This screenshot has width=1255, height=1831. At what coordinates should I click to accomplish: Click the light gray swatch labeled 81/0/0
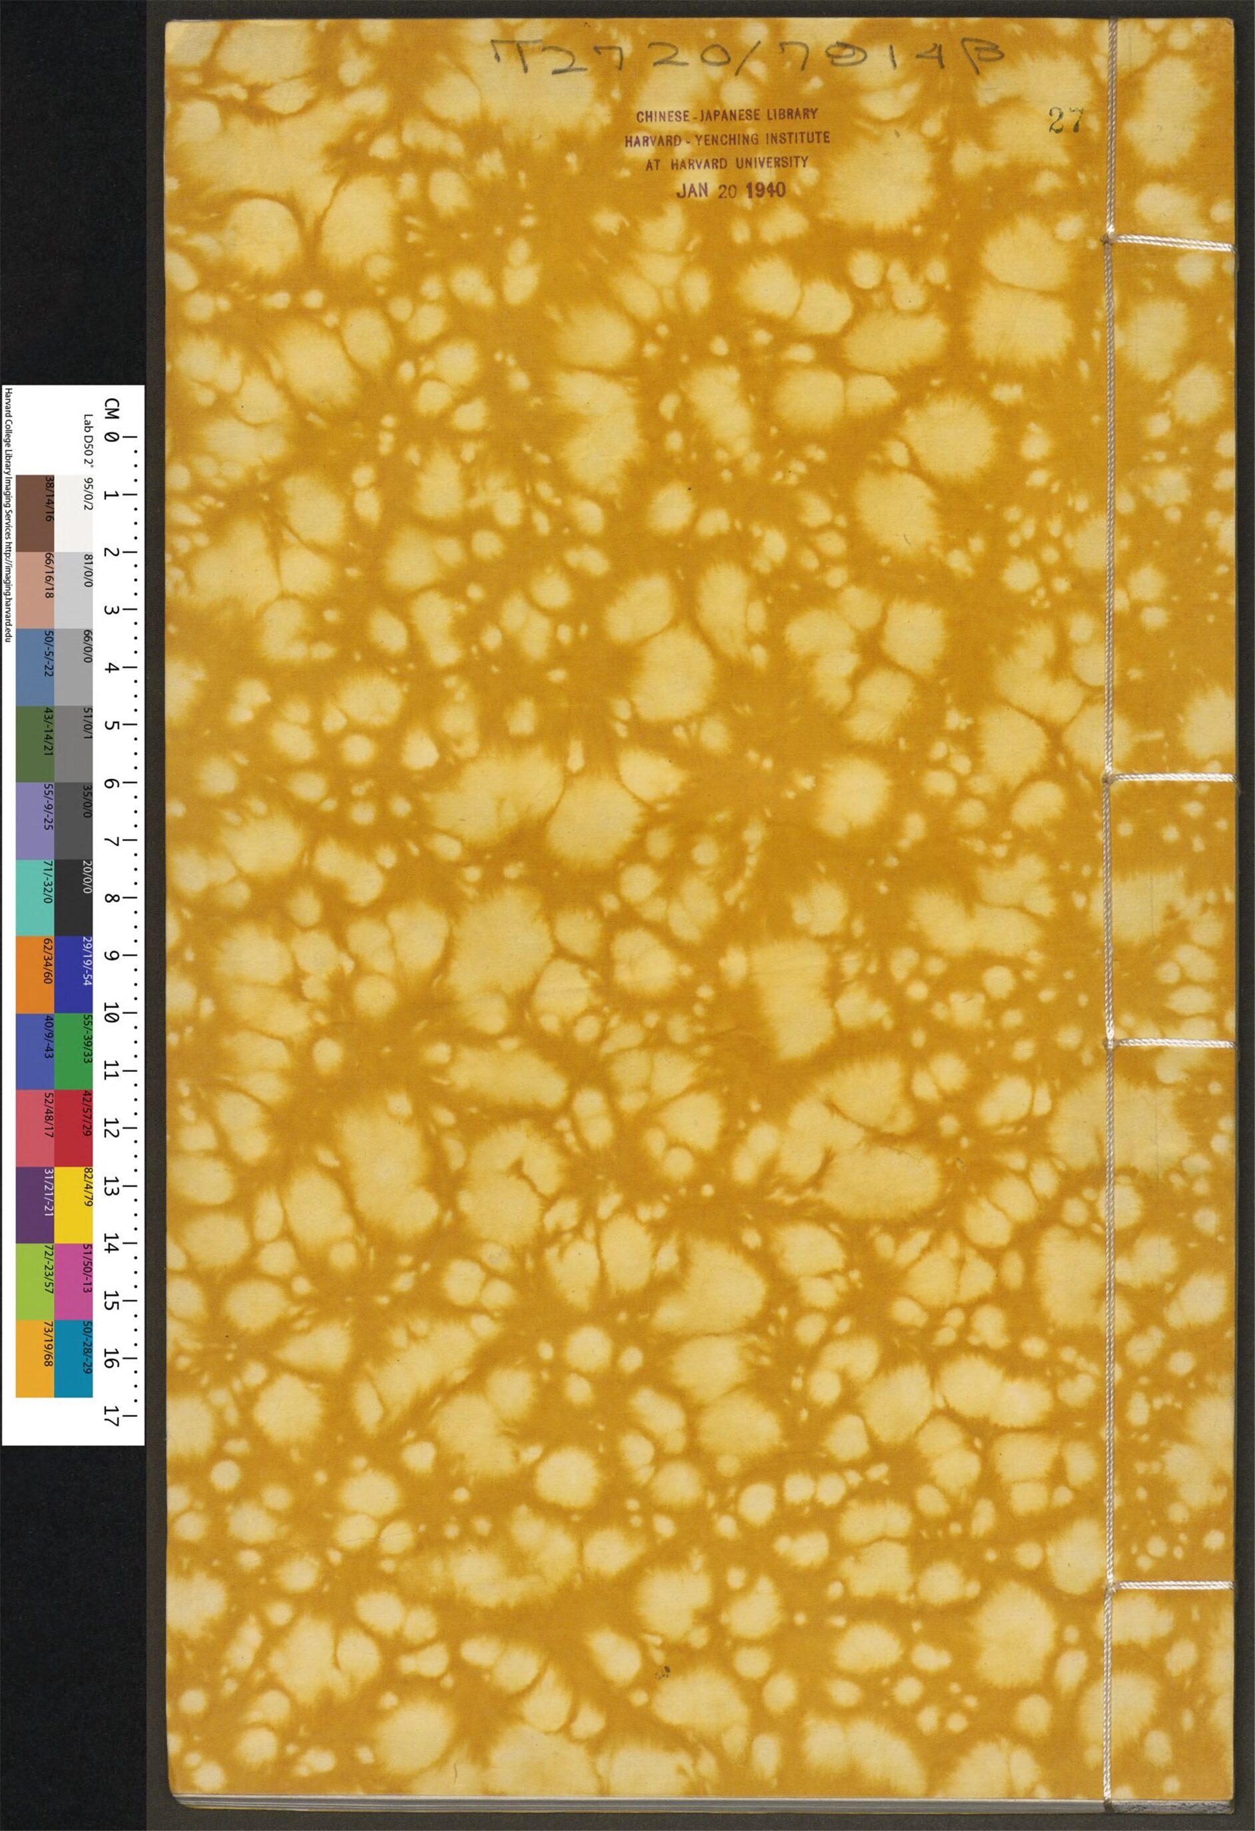[73, 589]
